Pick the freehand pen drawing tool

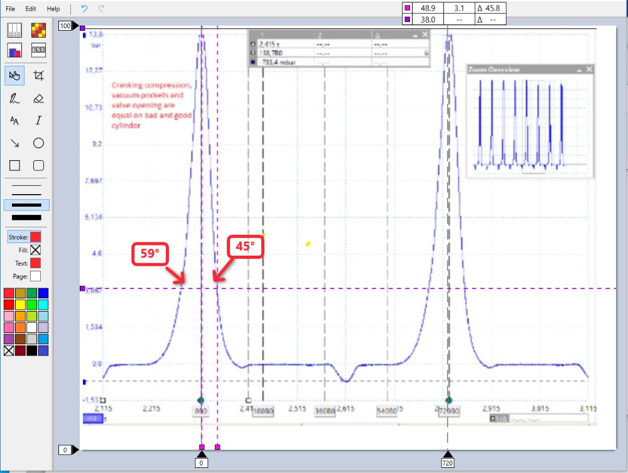pyautogui.click(x=14, y=99)
